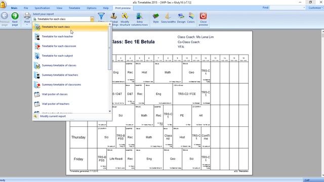The width and height of the screenshot is (324, 182).
Task: Click the D&T lesson cell
Action: pyautogui.click(x=130, y=94)
